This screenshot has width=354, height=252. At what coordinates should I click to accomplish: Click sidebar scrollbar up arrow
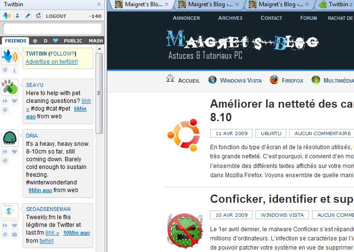[99, 49]
